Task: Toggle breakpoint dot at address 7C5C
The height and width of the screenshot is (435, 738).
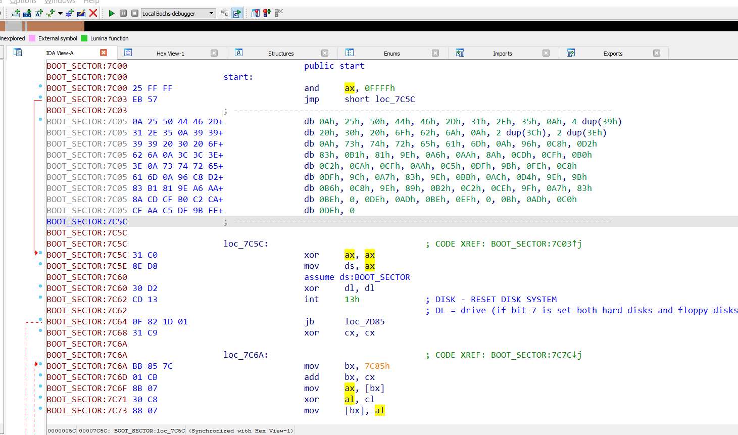Action: click(x=40, y=253)
